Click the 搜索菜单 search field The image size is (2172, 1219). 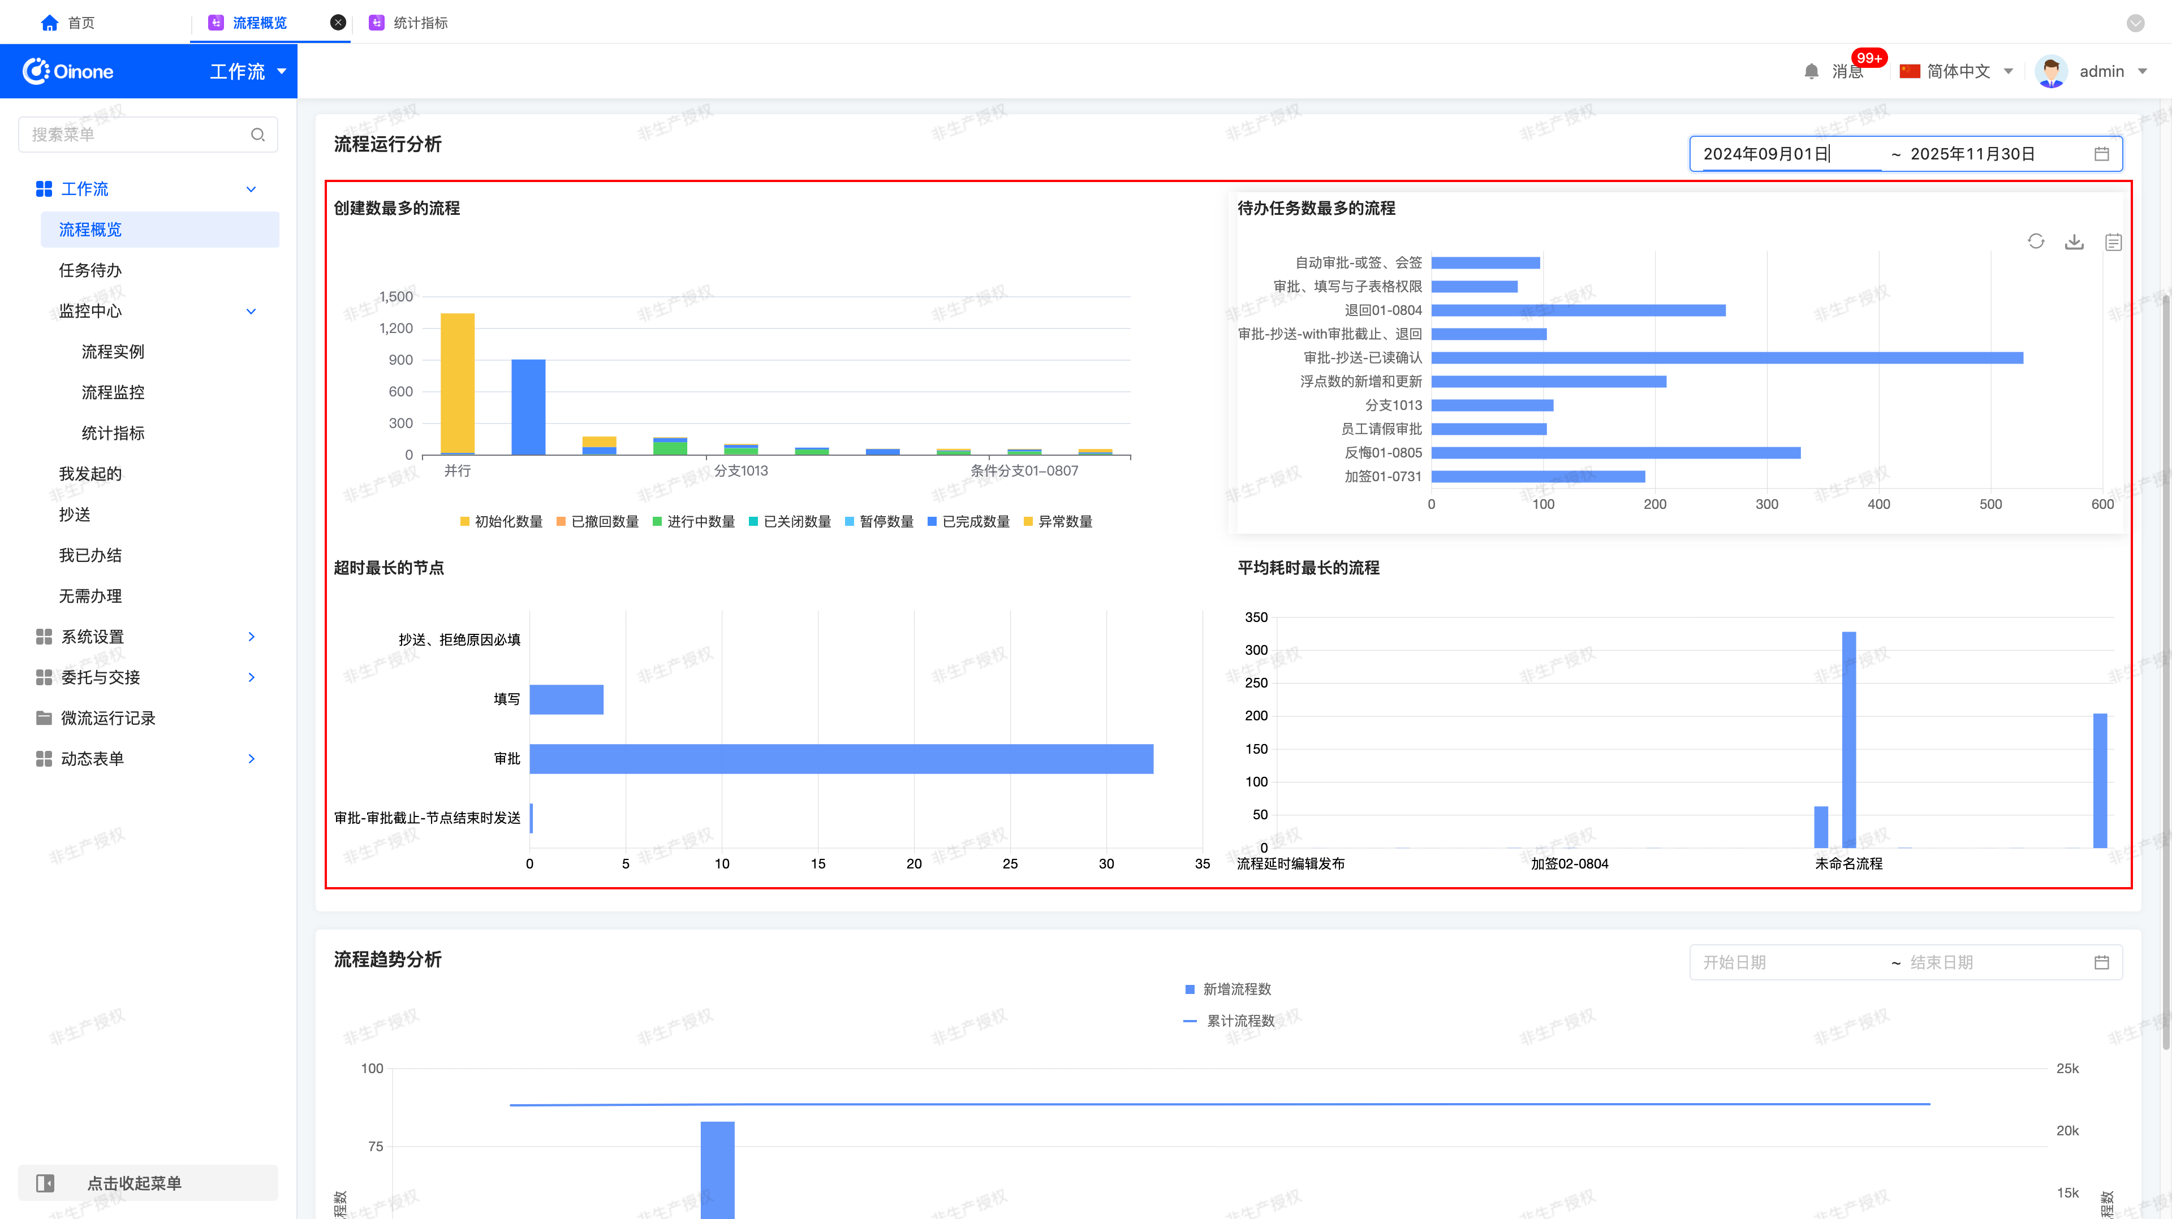click(x=148, y=135)
